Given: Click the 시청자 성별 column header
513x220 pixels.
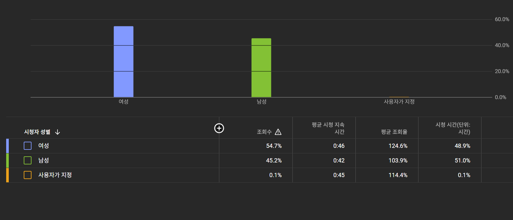Looking at the screenshot, I should 37,132.
